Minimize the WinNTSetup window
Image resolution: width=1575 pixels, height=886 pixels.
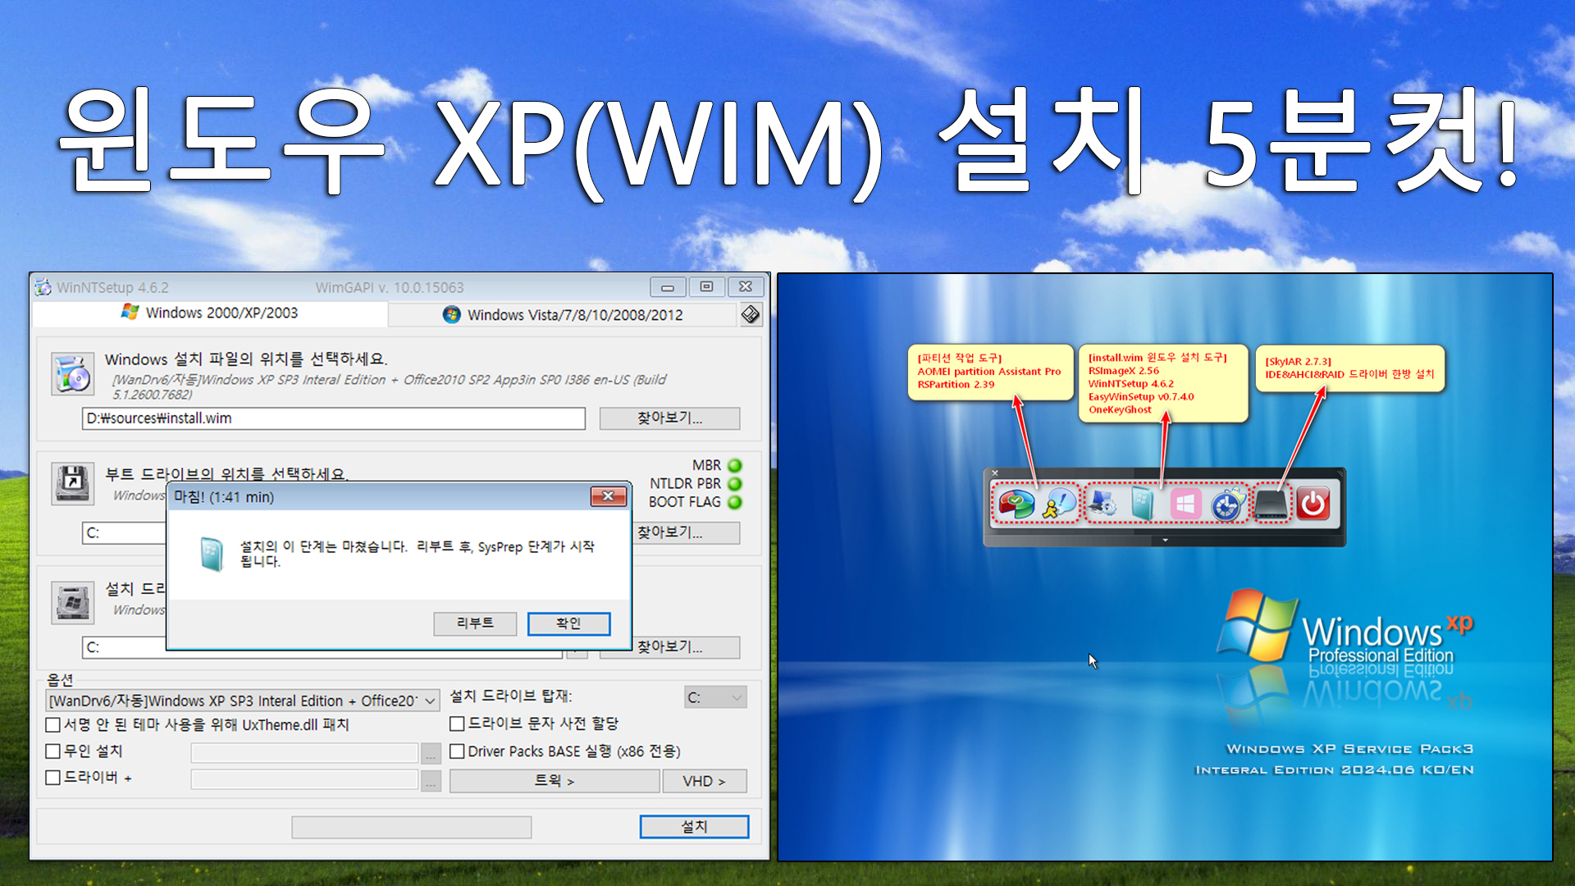point(668,287)
